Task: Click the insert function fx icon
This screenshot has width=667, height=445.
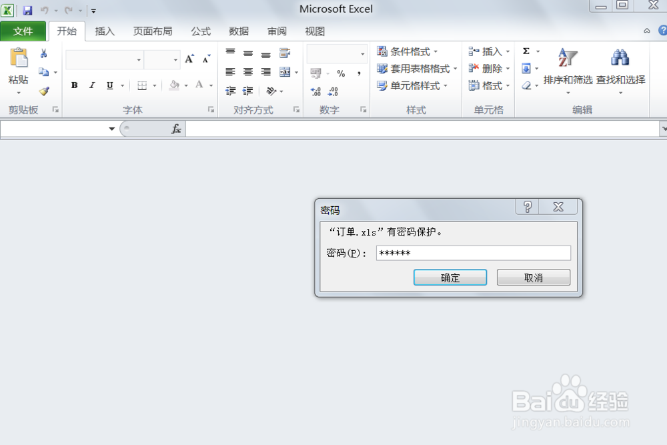Action: [x=176, y=129]
